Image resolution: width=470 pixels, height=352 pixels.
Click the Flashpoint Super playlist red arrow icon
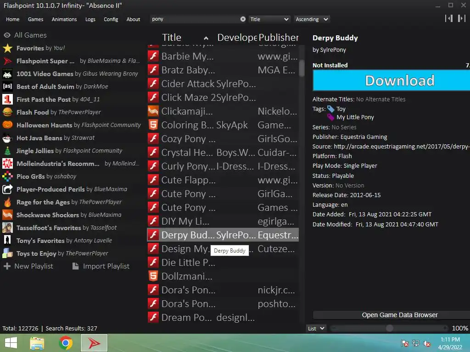pyautogui.click(x=7, y=61)
